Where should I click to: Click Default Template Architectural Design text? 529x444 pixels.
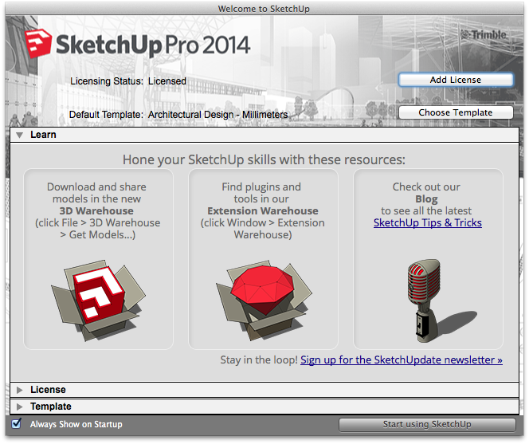coord(178,115)
